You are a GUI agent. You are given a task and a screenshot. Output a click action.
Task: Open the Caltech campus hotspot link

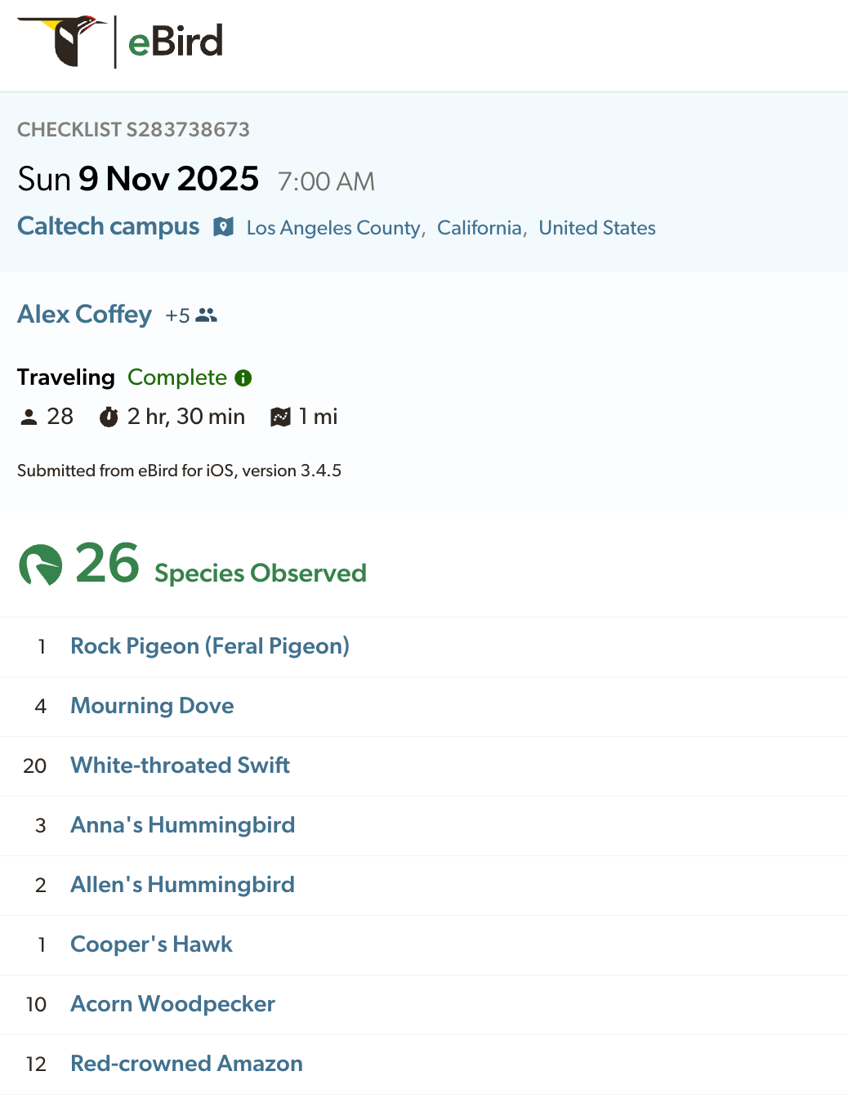(109, 226)
